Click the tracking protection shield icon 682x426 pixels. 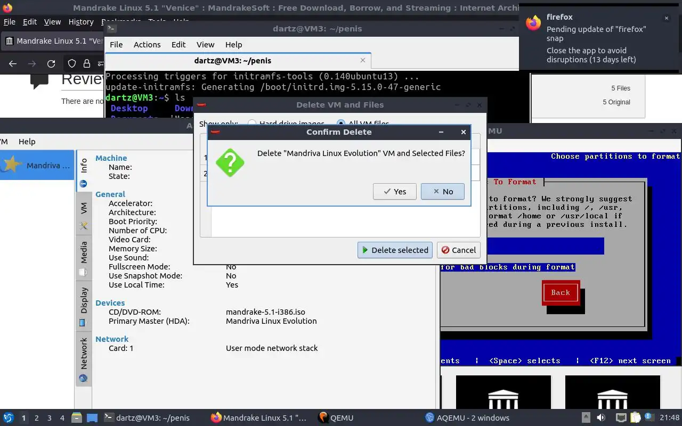tap(72, 64)
